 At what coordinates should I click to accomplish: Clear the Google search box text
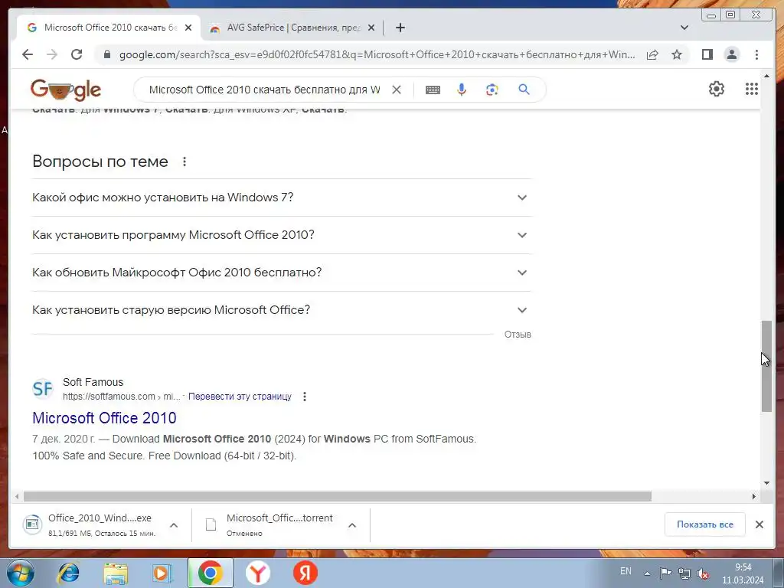point(397,90)
